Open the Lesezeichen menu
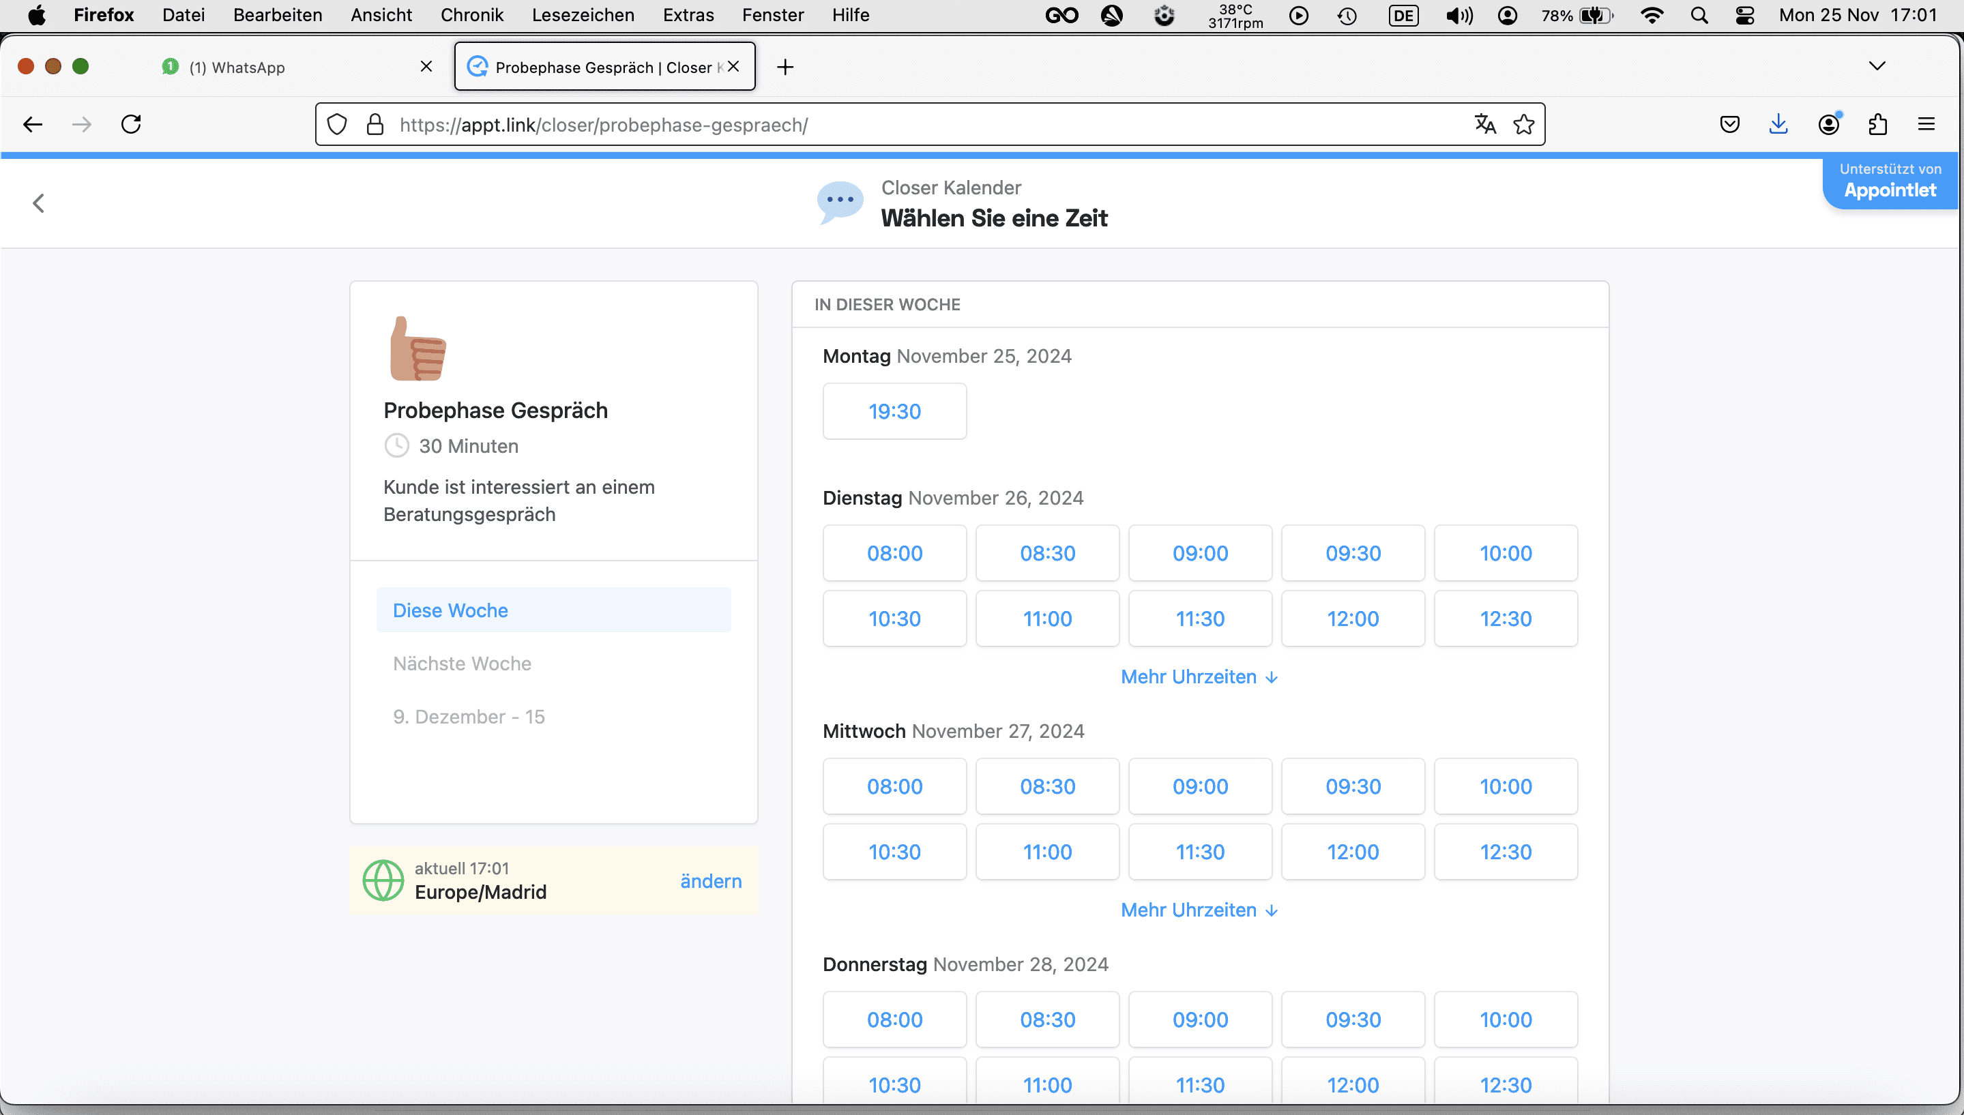The height and width of the screenshot is (1115, 1964). pyautogui.click(x=582, y=14)
